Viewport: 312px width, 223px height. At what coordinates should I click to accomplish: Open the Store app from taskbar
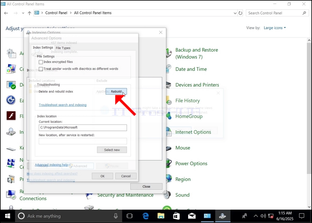[x=176, y=216]
